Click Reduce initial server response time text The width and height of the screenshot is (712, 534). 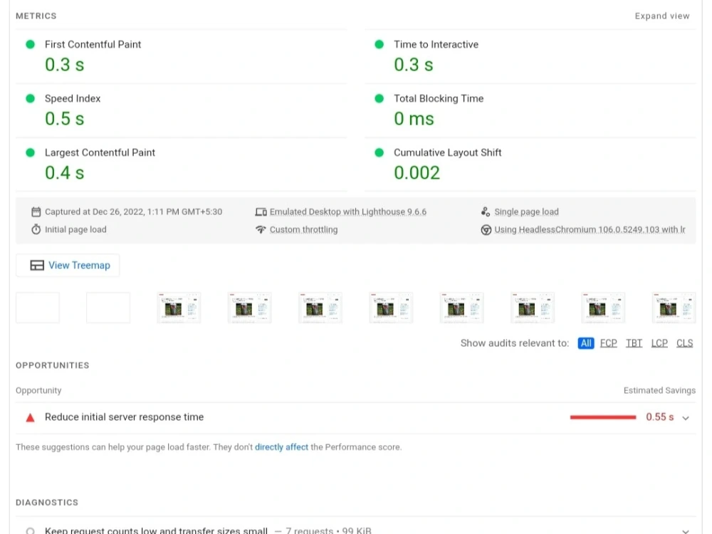125,417
